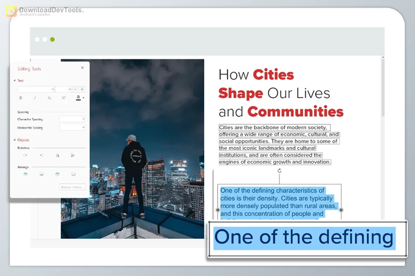The width and height of the screenshot is (415, 276).
Task: Click 'social opportunities. They are home' line
Action: coord(278,141)
